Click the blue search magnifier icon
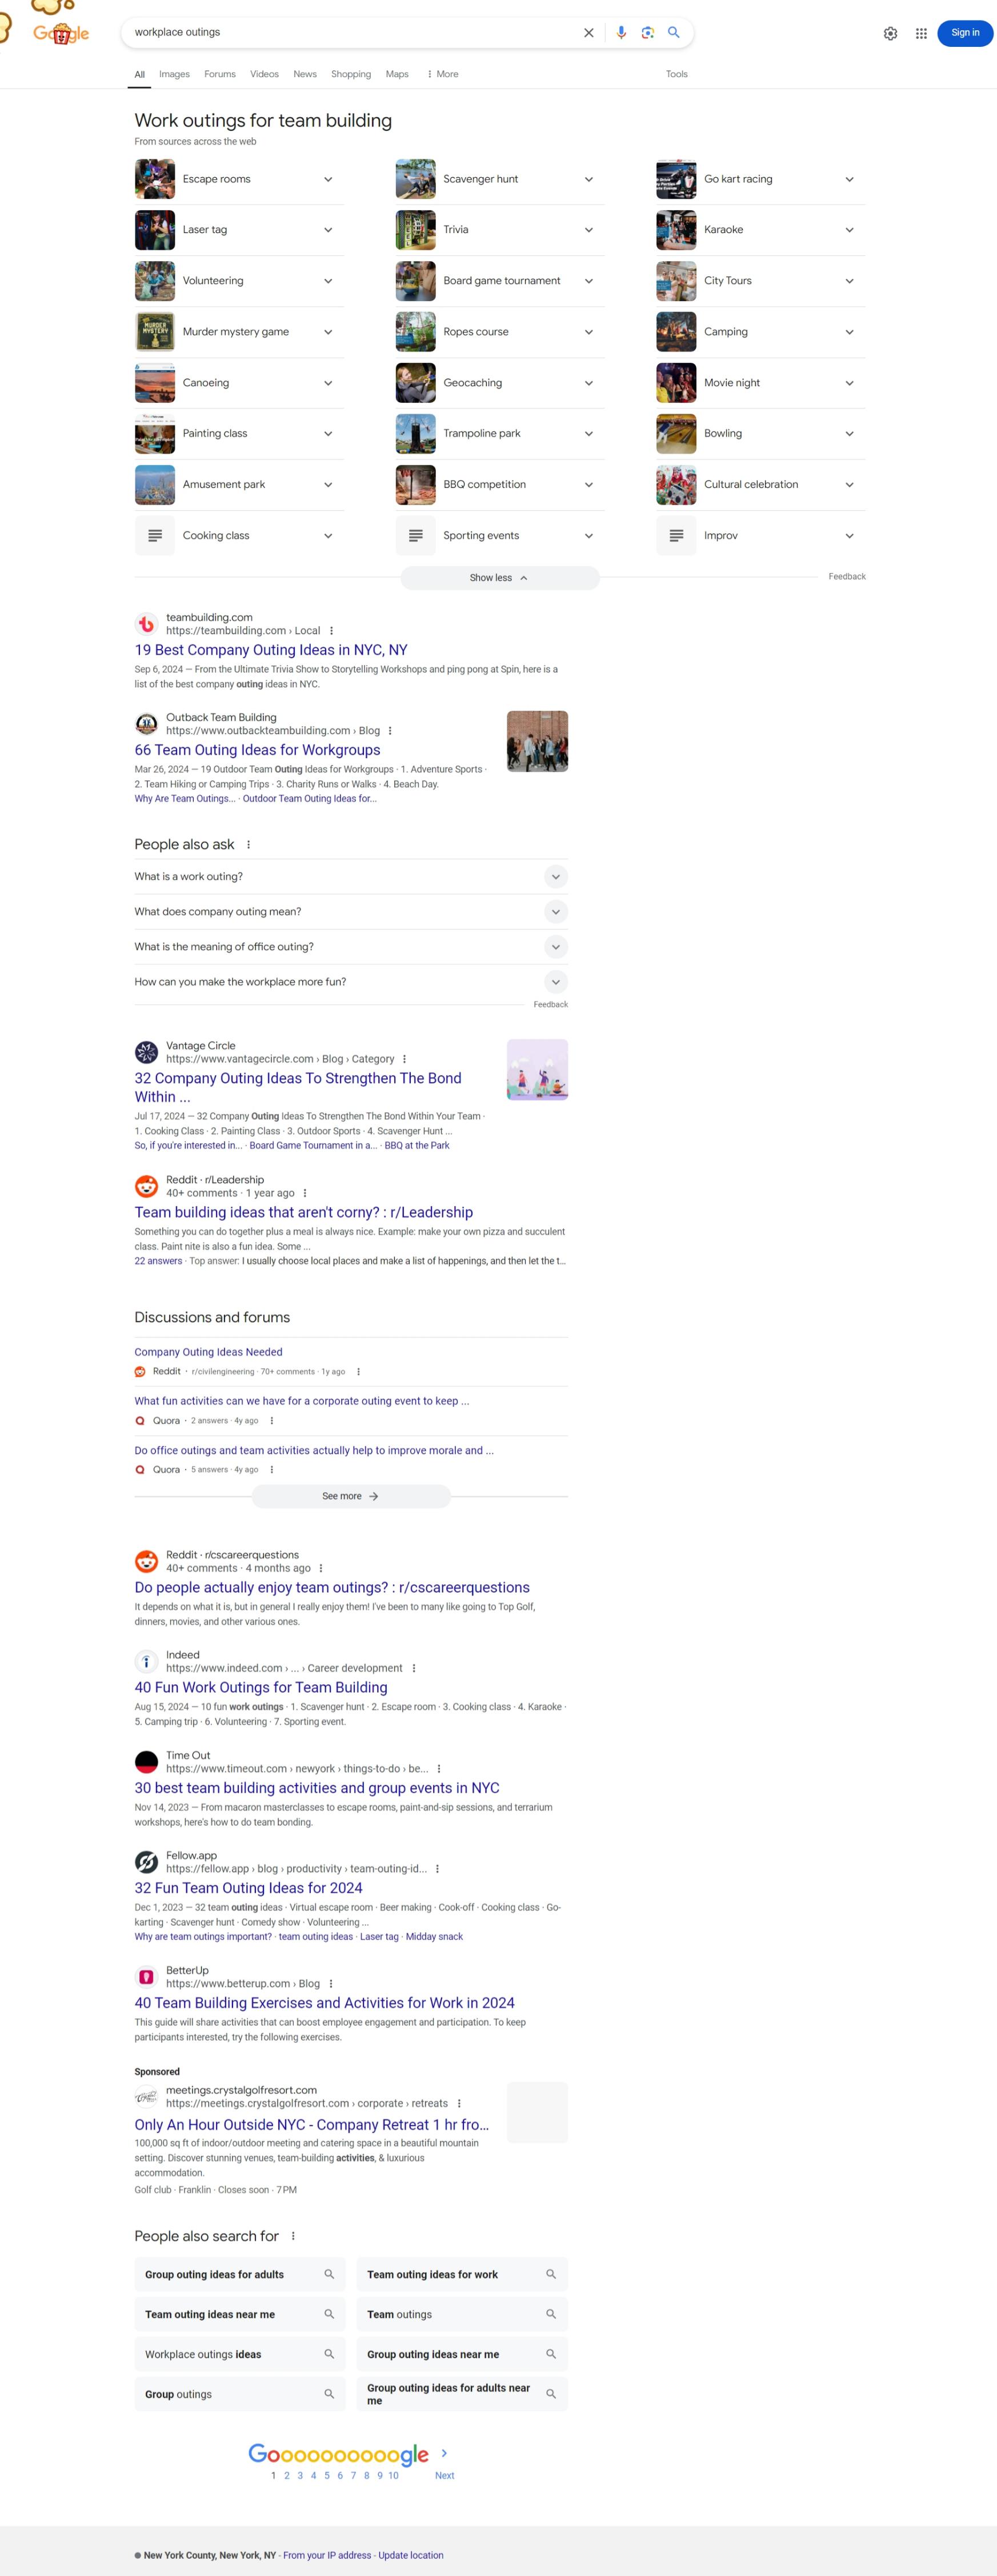The width and height of the screenshot is (997, 2576). click(674, 32)
